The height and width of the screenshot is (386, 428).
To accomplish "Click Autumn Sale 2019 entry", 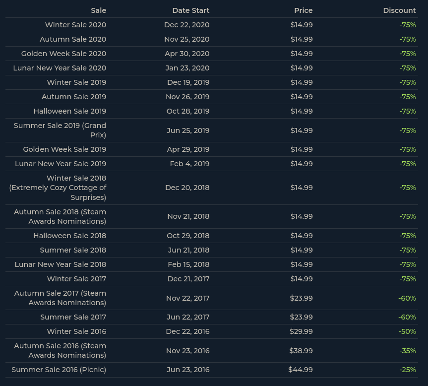I will click(x=74, y=97).
